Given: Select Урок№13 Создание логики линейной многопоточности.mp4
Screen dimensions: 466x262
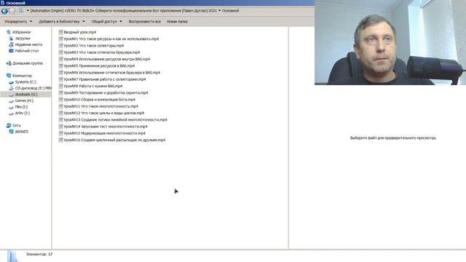Looking at the screenshot, I should [115, 119].
